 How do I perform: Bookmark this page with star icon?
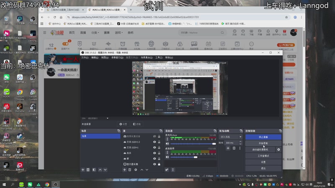pos(286,17)
